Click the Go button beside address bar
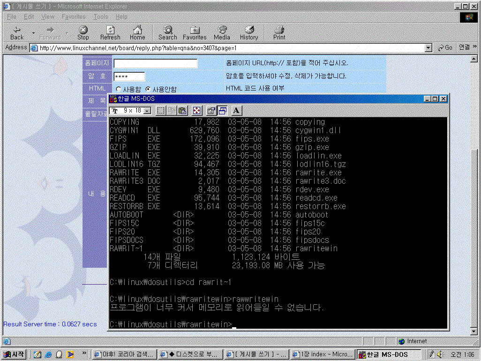481x361 pixels. pyautogui.click(x=445, y=48)
